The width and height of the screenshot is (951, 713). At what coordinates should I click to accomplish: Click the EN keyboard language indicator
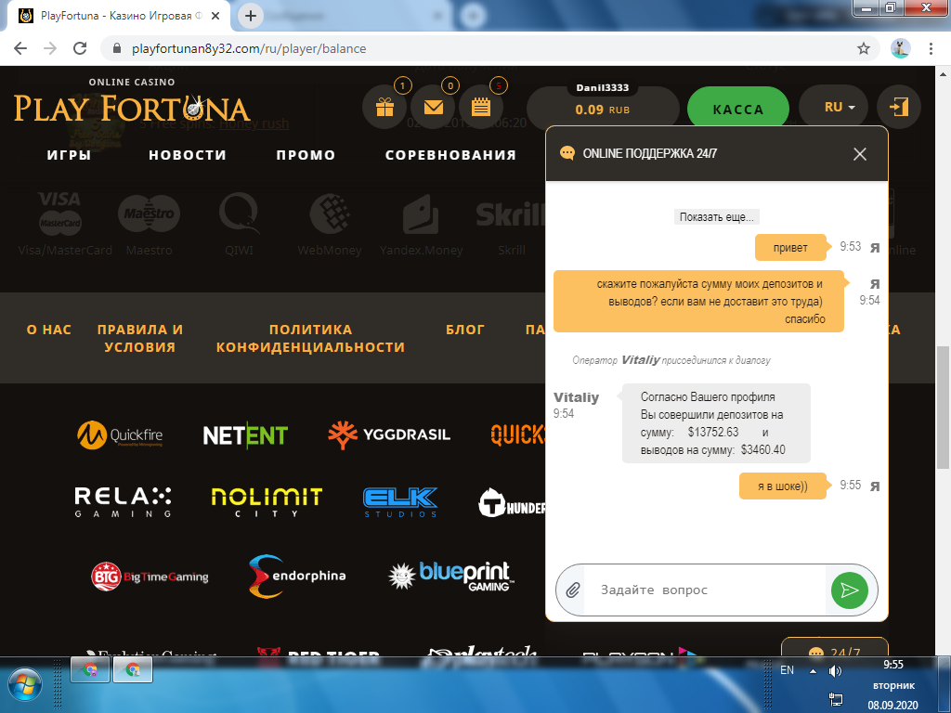pyautogui.click(x=787, y=670)
